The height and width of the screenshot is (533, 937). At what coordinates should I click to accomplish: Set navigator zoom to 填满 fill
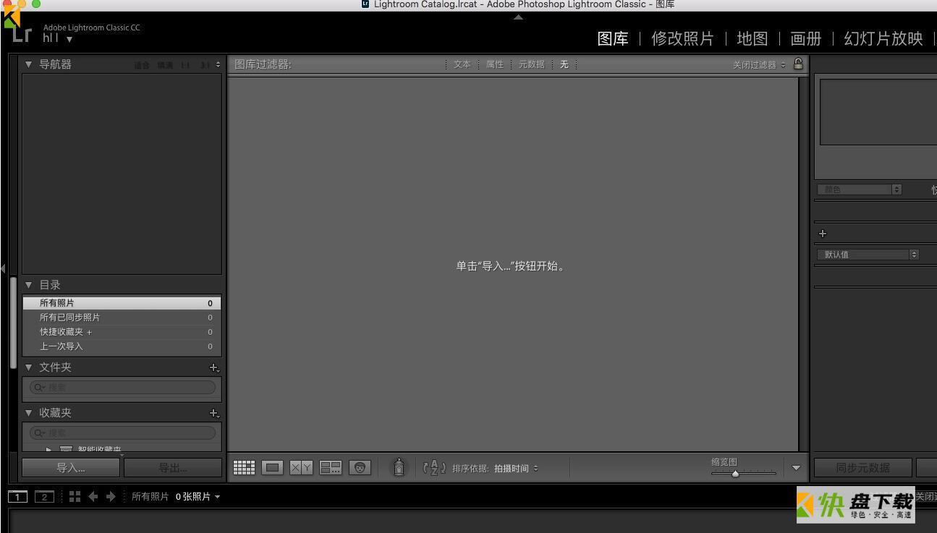166,66
